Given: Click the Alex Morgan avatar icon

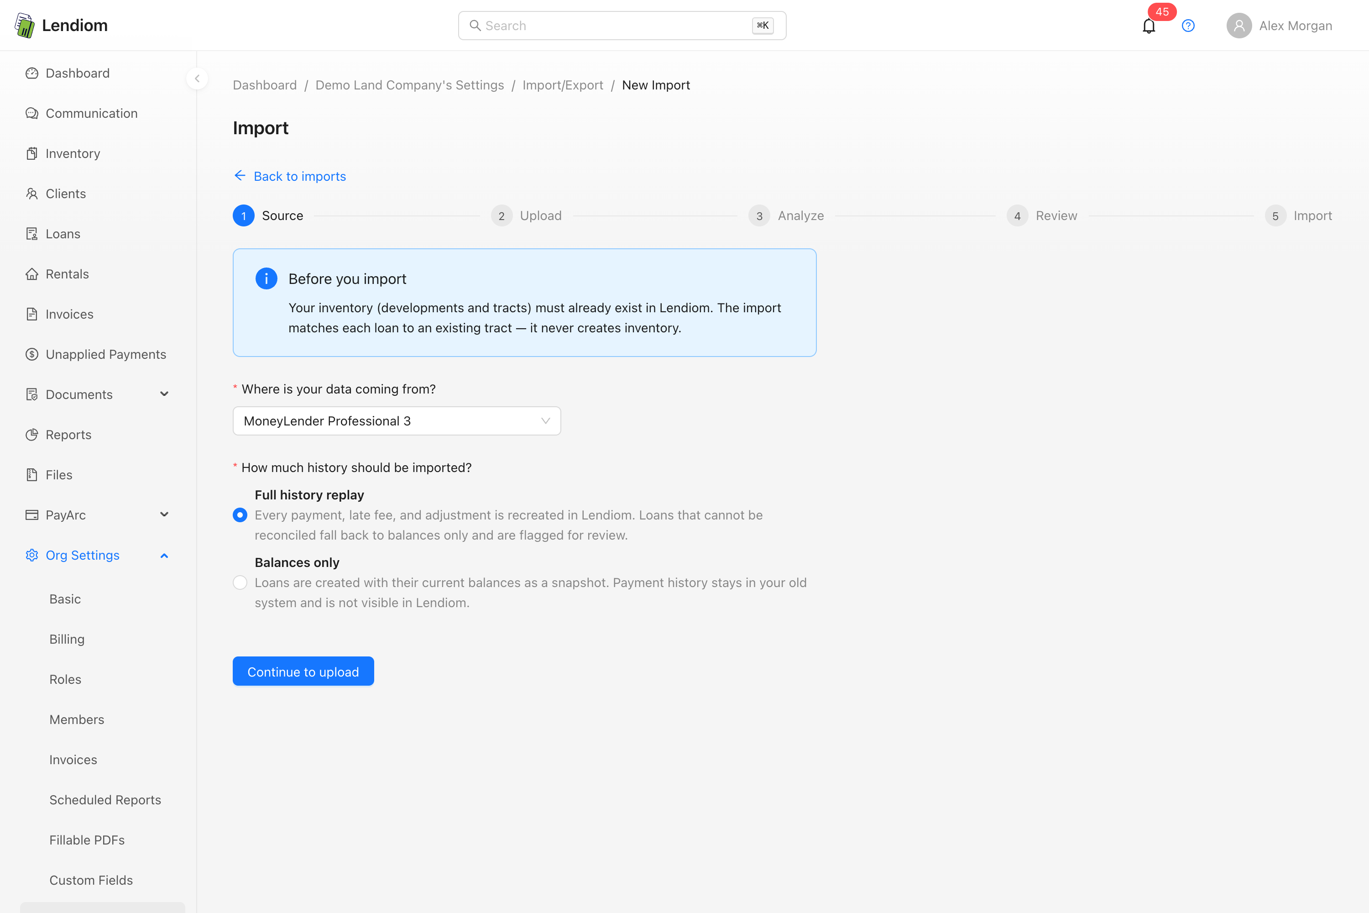Looking at the screenshot, I should pos(1238,26).
